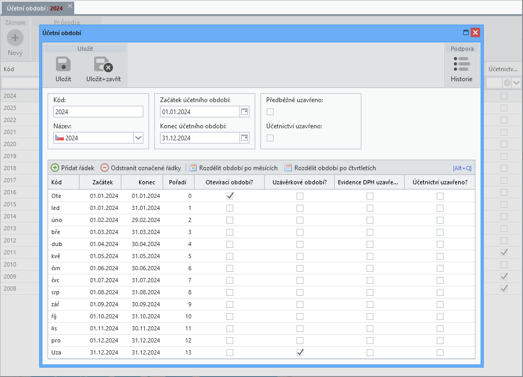Click the Konec účetního období date field
The height and width of the screenshot is (377, 523).
point(200,138)
